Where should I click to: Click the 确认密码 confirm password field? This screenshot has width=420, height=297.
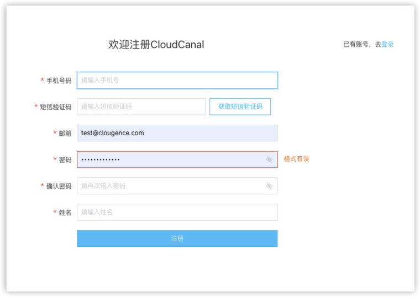177,185
